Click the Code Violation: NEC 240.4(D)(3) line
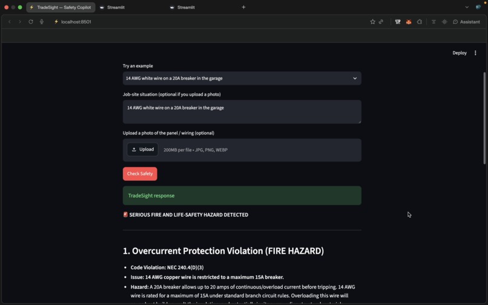The width and height of the screenshot is (488, 305). pos(167,267)
